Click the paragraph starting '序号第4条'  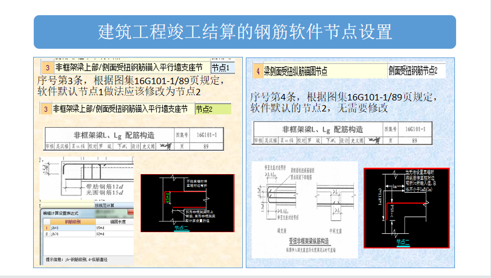click(343, 102)
